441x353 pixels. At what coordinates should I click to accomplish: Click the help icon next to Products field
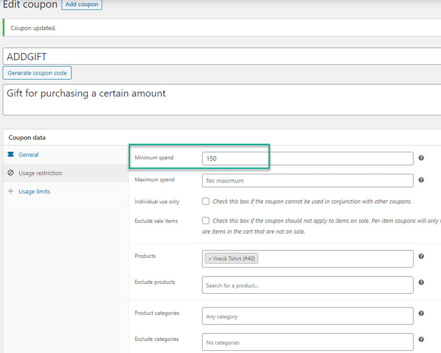point(421,256)
